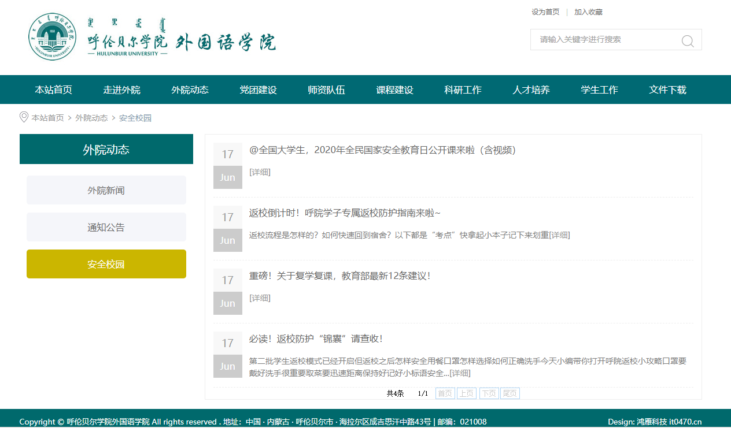Open 本站首页 in the navigation bar

(53, 90)
